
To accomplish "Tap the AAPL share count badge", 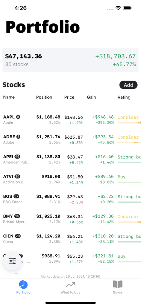I will pos(18,117).
